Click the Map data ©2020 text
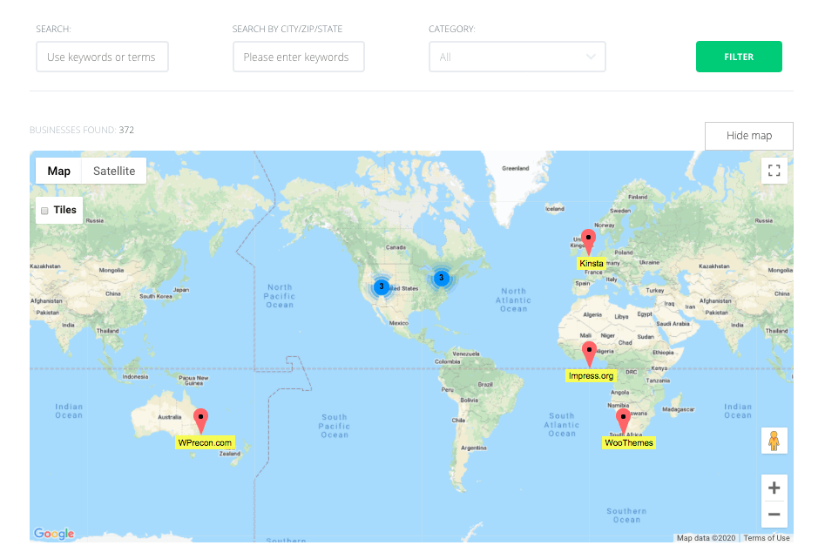Screen dimensions: 825x552 707,538
